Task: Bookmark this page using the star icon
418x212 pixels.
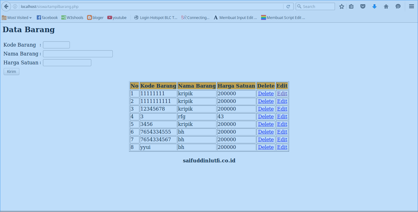Action: coord(341,6)
